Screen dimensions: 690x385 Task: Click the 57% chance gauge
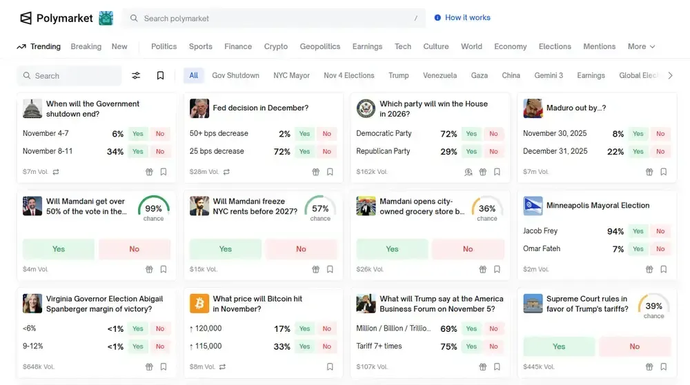pyautogui.click(x=320, y=209)
